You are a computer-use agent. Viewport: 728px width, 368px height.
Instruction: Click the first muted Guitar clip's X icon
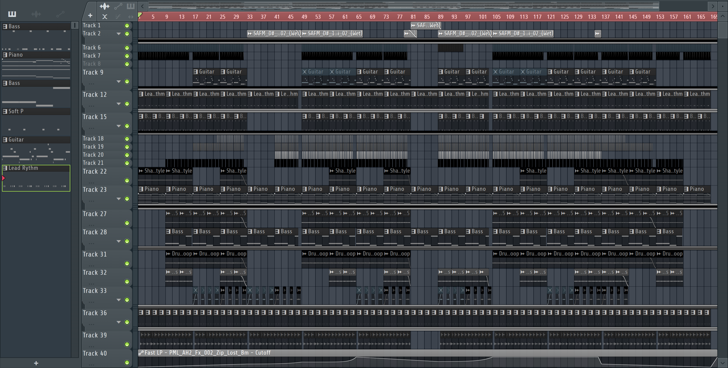tap(305, 72)
